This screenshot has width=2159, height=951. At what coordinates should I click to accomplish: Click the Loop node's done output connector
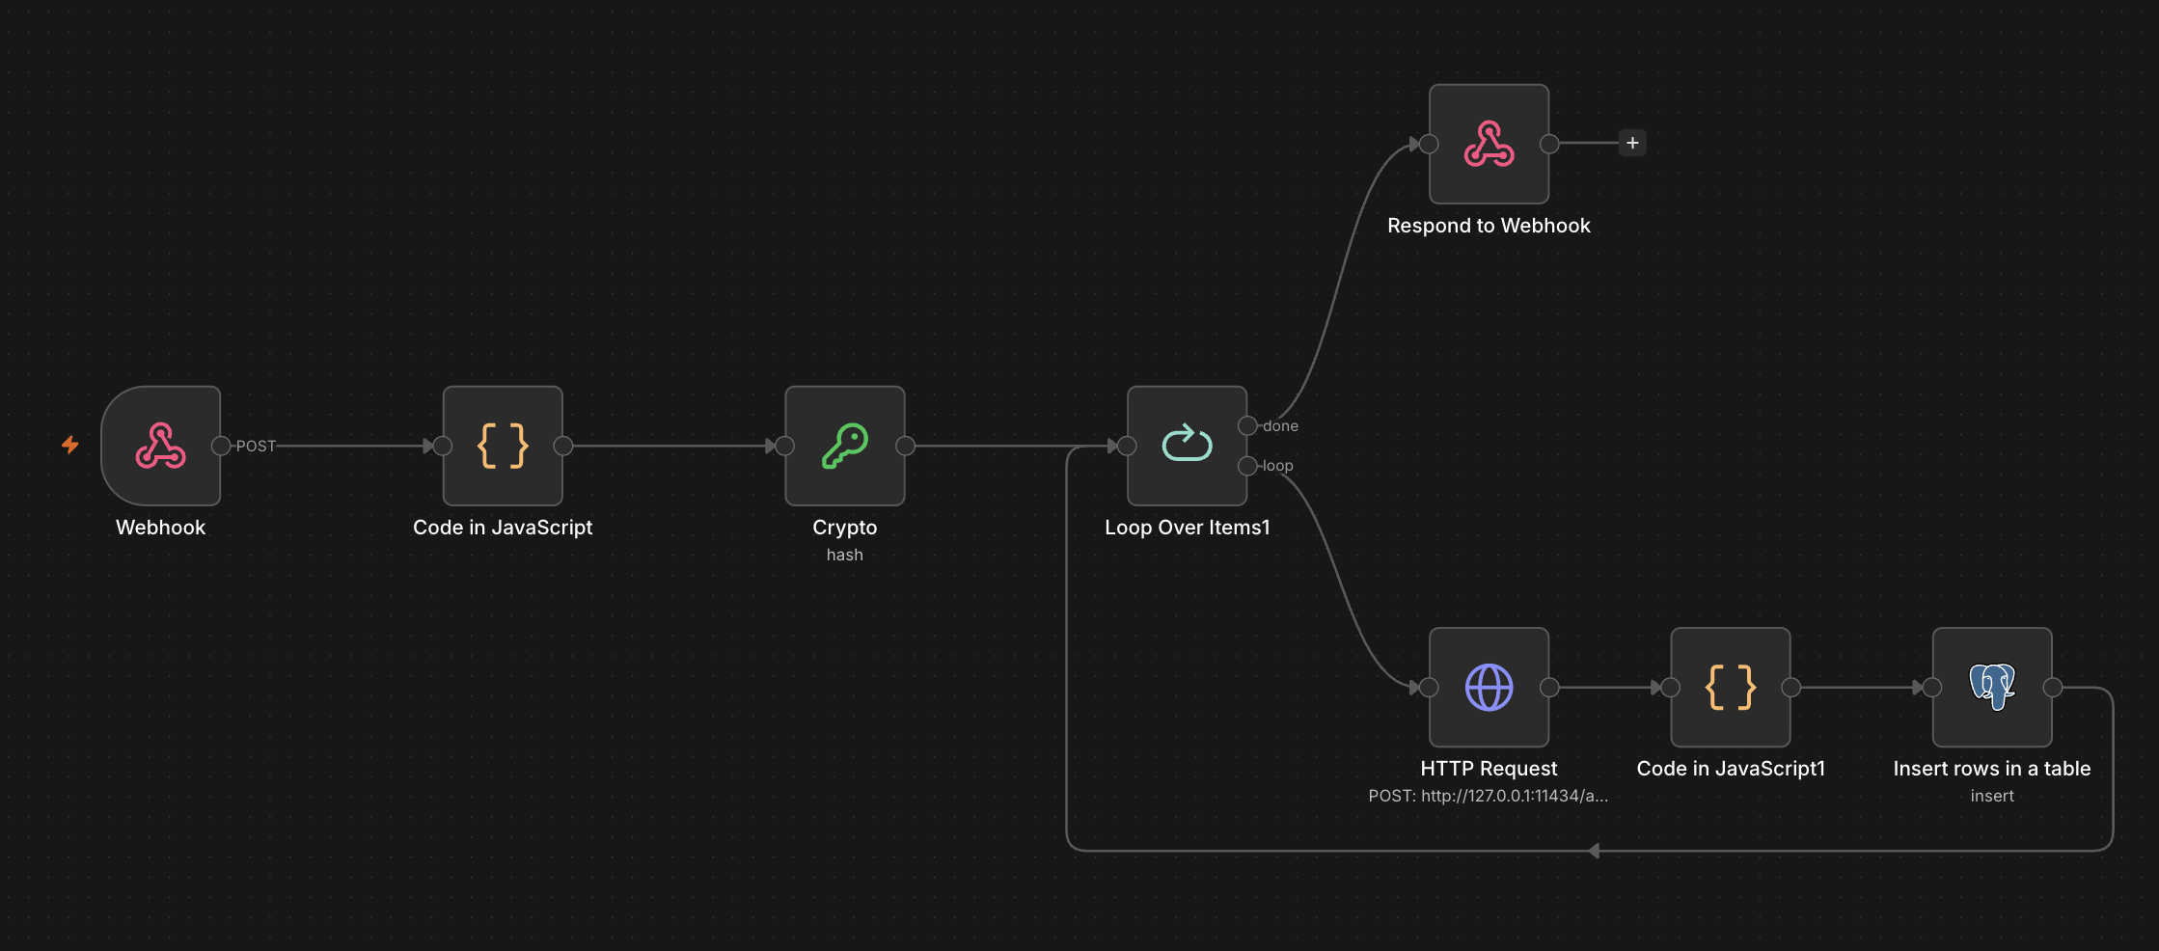[x=1247, y=425]
